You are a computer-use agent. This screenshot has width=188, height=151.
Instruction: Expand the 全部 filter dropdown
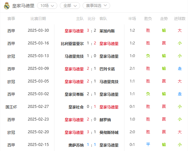click(70, 6)
